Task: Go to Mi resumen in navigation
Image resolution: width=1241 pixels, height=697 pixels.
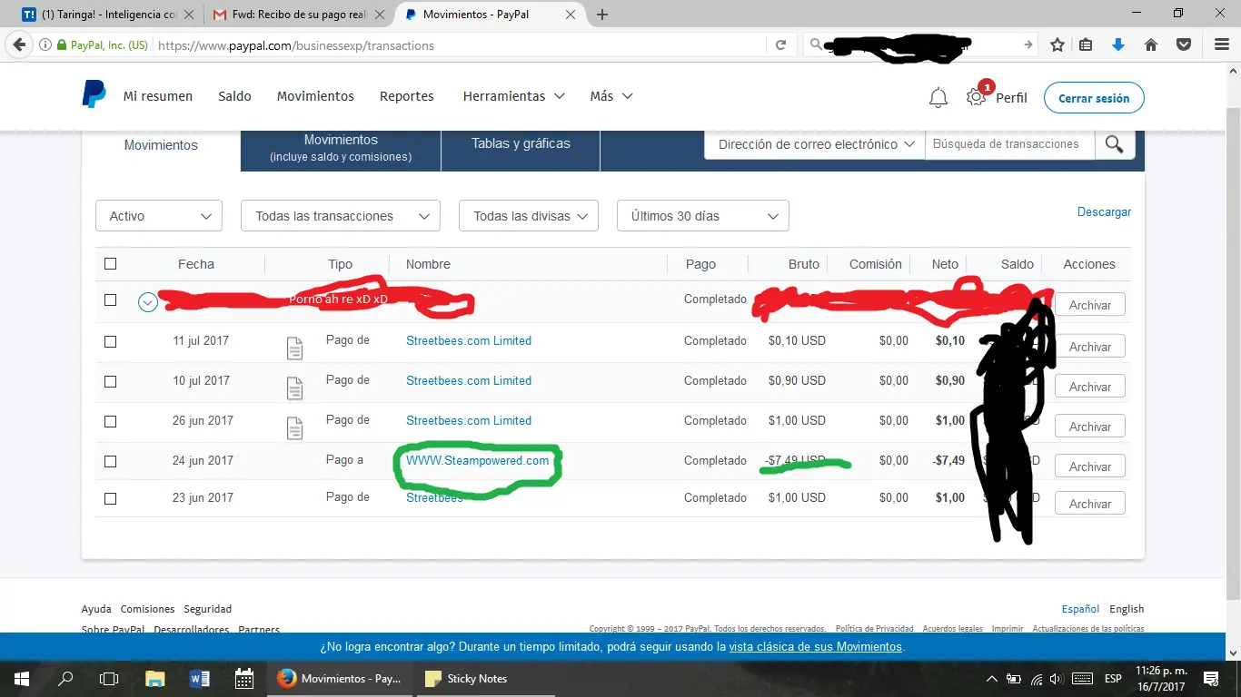Action: pos(158,96)
